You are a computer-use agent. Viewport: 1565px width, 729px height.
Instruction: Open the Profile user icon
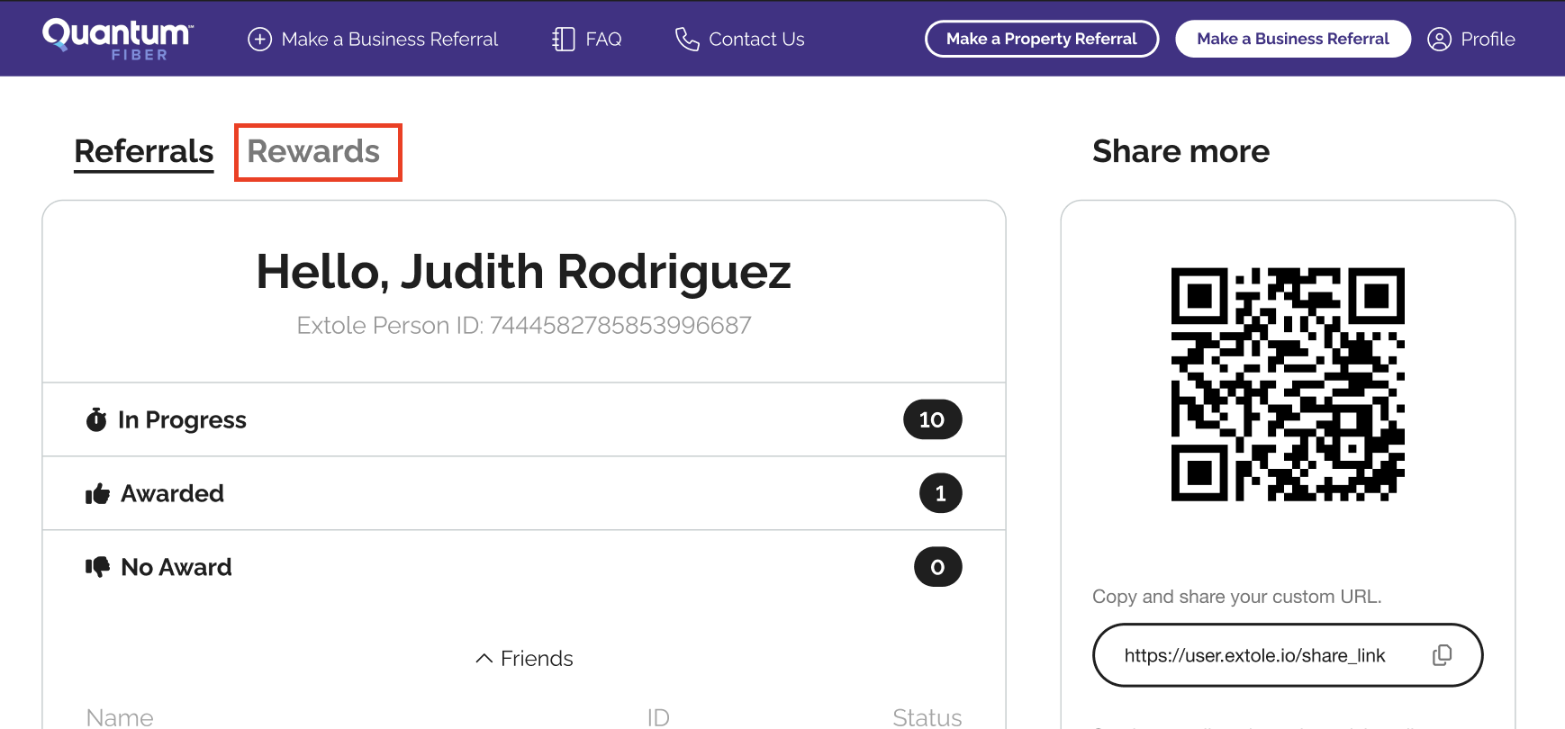1439,40
